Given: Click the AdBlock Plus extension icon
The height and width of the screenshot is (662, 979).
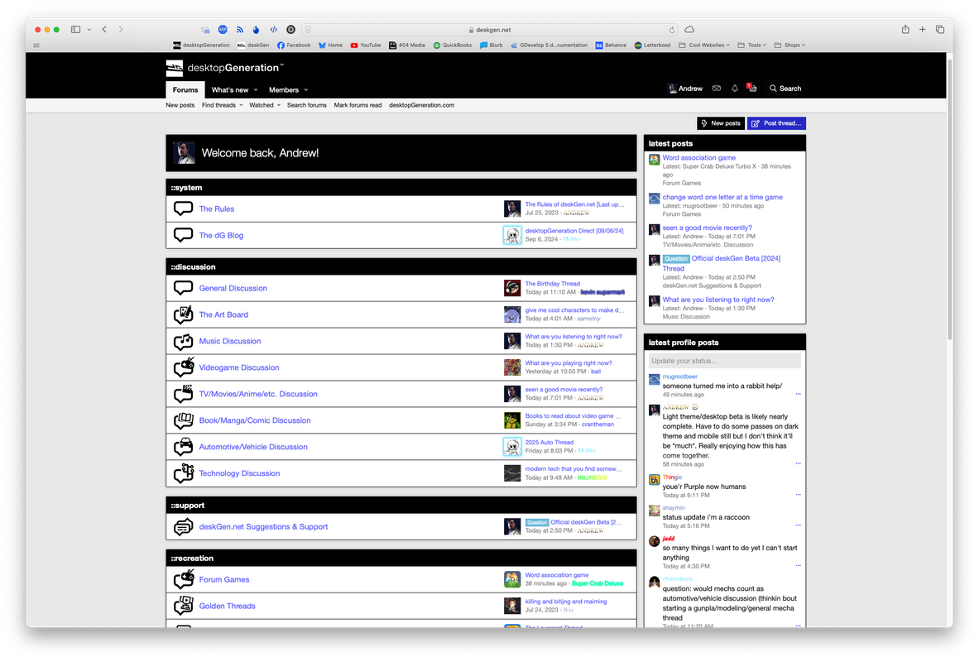Looking at the screenshot, I should point(223,29).
